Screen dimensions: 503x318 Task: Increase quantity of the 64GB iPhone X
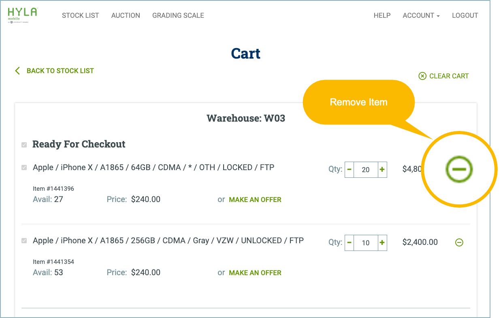pos(382,169)
